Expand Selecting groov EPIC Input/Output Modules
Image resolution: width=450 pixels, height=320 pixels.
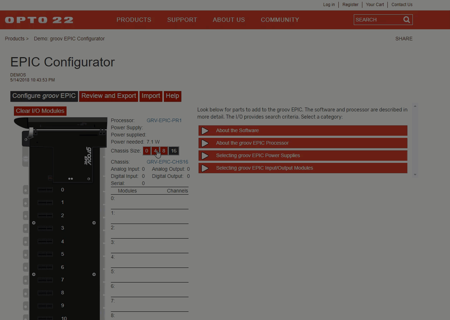tap(303, 168)
